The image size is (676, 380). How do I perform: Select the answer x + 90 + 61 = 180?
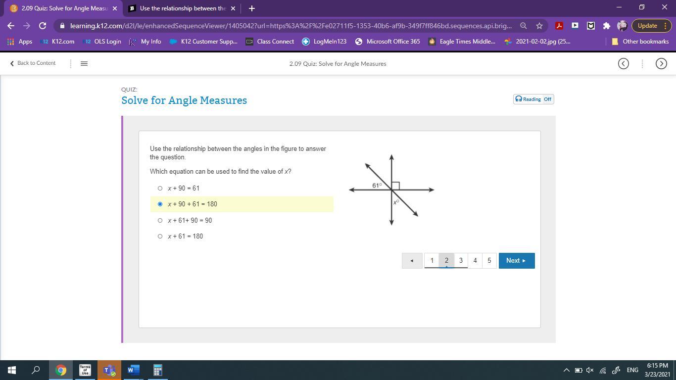point(160,204)
